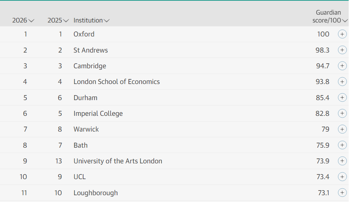Click the St Andrews institution name

(91, 50)
